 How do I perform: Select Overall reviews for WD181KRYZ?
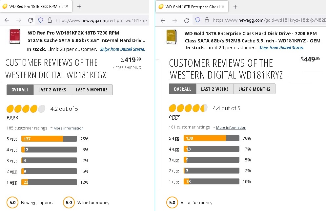point(182,89)
